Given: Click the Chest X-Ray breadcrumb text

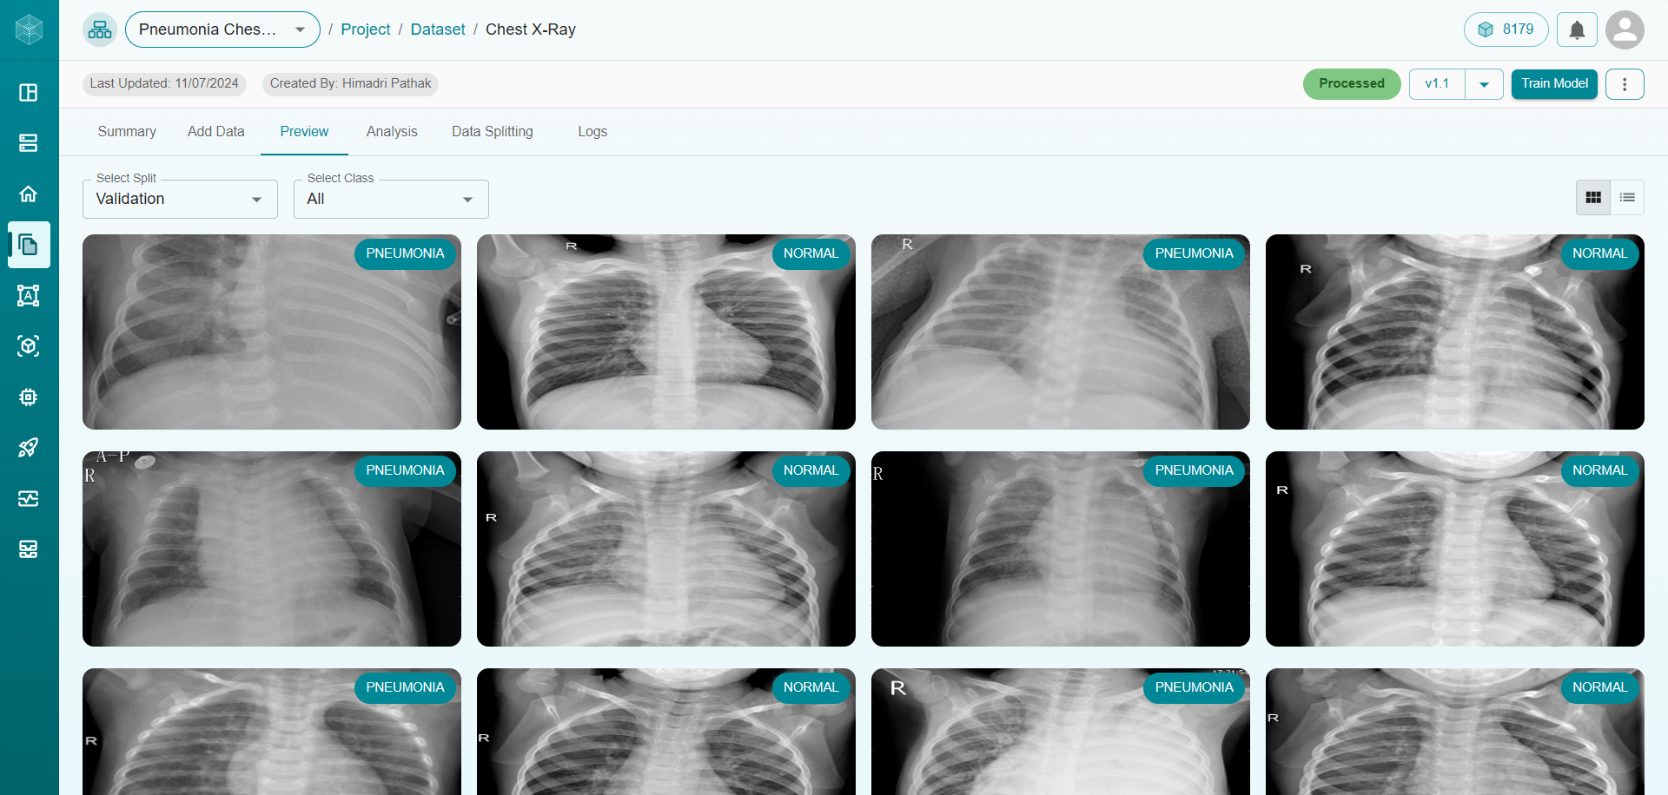Looking at the screenshot, I should (x=531, y=30).
